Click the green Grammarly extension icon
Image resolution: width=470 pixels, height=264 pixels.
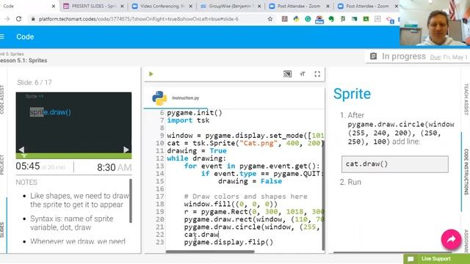click(308, 19)
